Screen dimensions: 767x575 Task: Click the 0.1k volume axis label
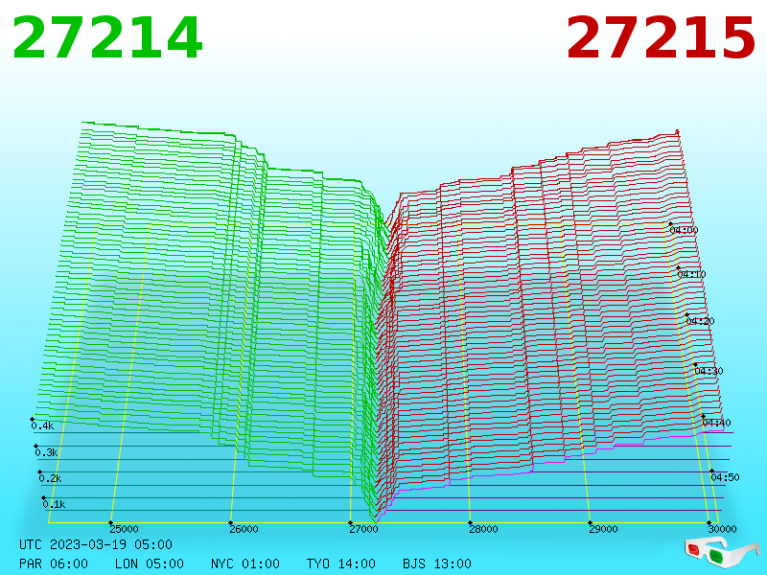[54, 505]
